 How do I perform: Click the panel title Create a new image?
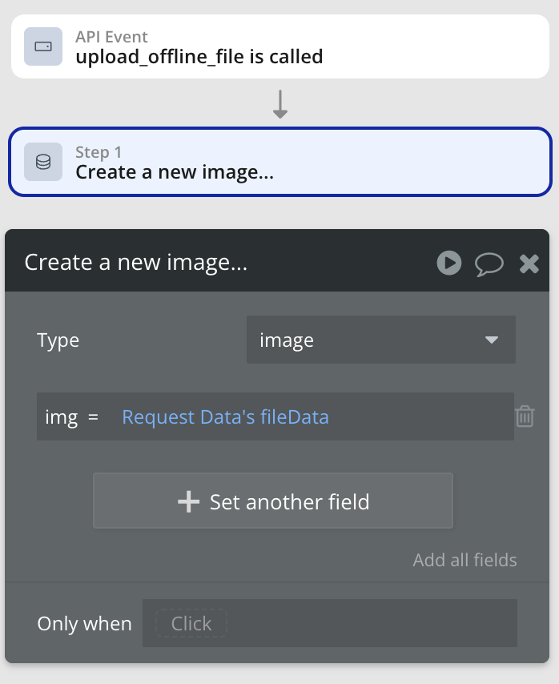tap(135, 263)
